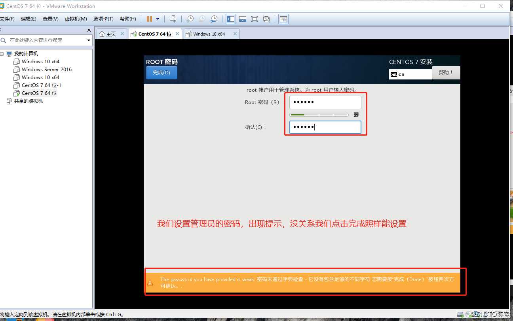
Task: Minimize the VMware Workstation window
Action: click(x=464, y=6)
